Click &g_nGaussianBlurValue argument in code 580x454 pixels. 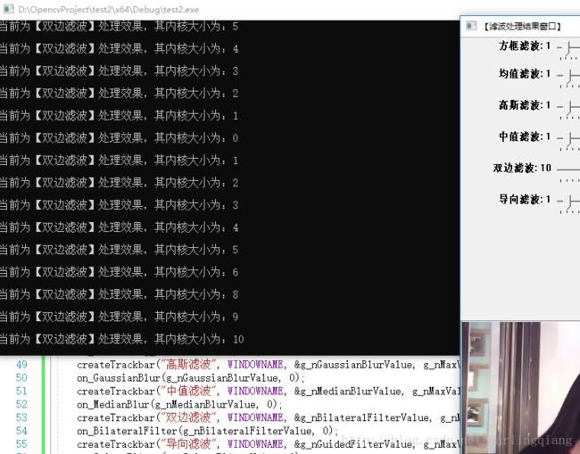point(353,365)
